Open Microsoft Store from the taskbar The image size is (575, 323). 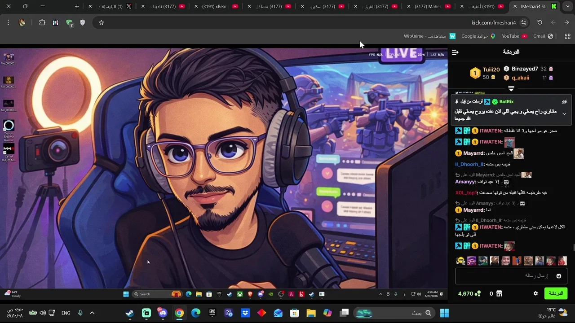click(x=294, y=313)
